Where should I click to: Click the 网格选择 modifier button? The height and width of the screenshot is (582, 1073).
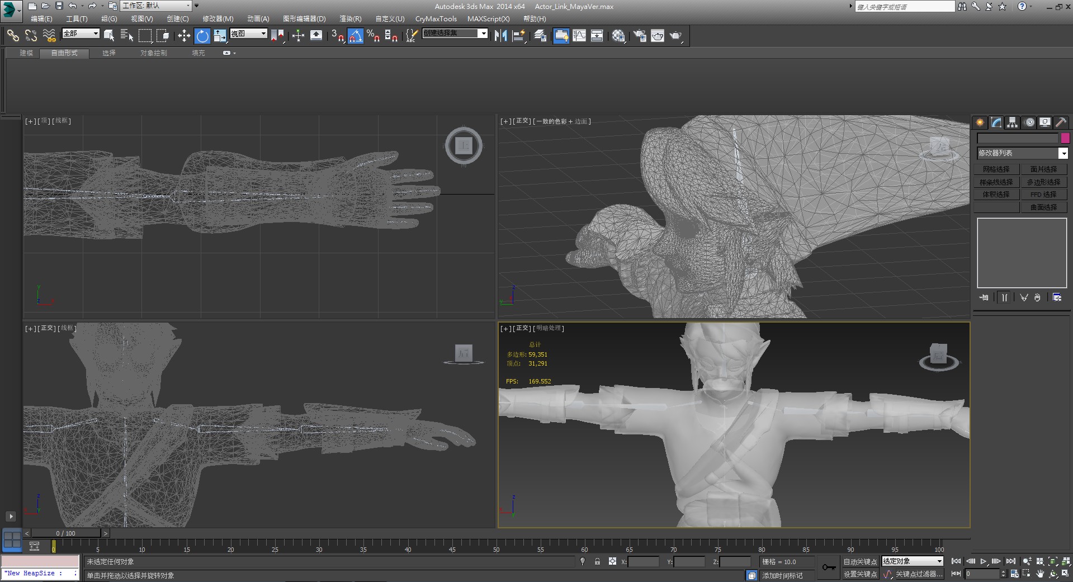pos(996,169)
